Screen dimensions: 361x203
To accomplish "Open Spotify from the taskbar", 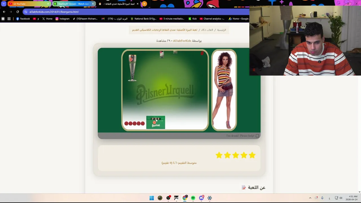I will click(x=193, y=198).
